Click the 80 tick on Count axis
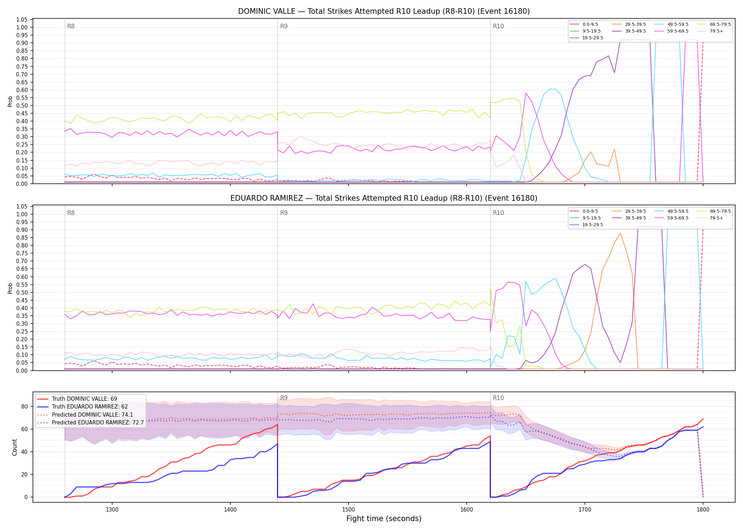This screenshot has width=743, height=531. [x=24, y=407]
